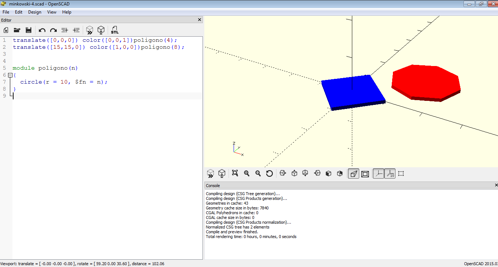Create a new file from editor toolbar
Viewport: 498px width, 267px height.
6,30
